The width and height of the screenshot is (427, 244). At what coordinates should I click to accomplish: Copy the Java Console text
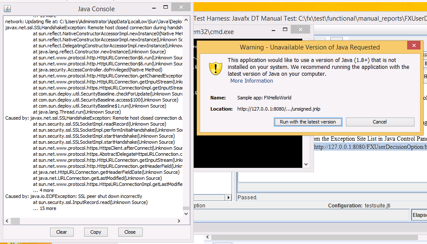coord(96,232)
